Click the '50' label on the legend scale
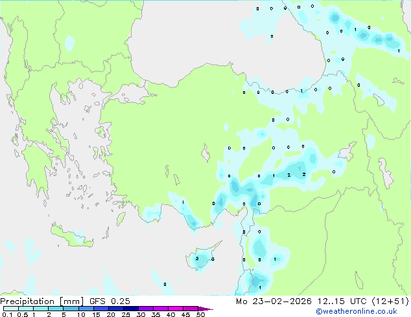 point(200,315)
